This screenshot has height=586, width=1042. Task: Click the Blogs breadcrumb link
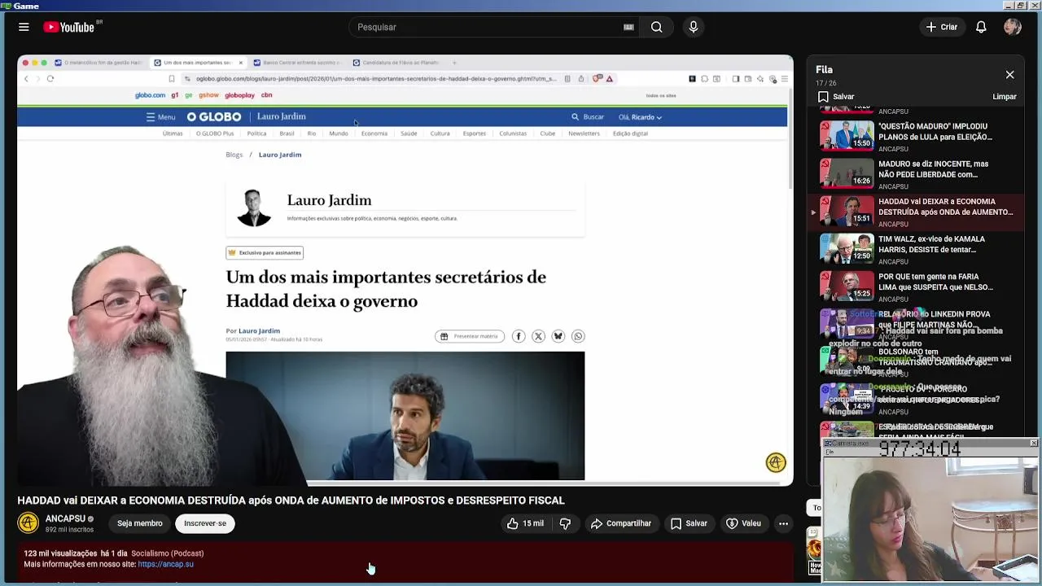pos(234,155)
